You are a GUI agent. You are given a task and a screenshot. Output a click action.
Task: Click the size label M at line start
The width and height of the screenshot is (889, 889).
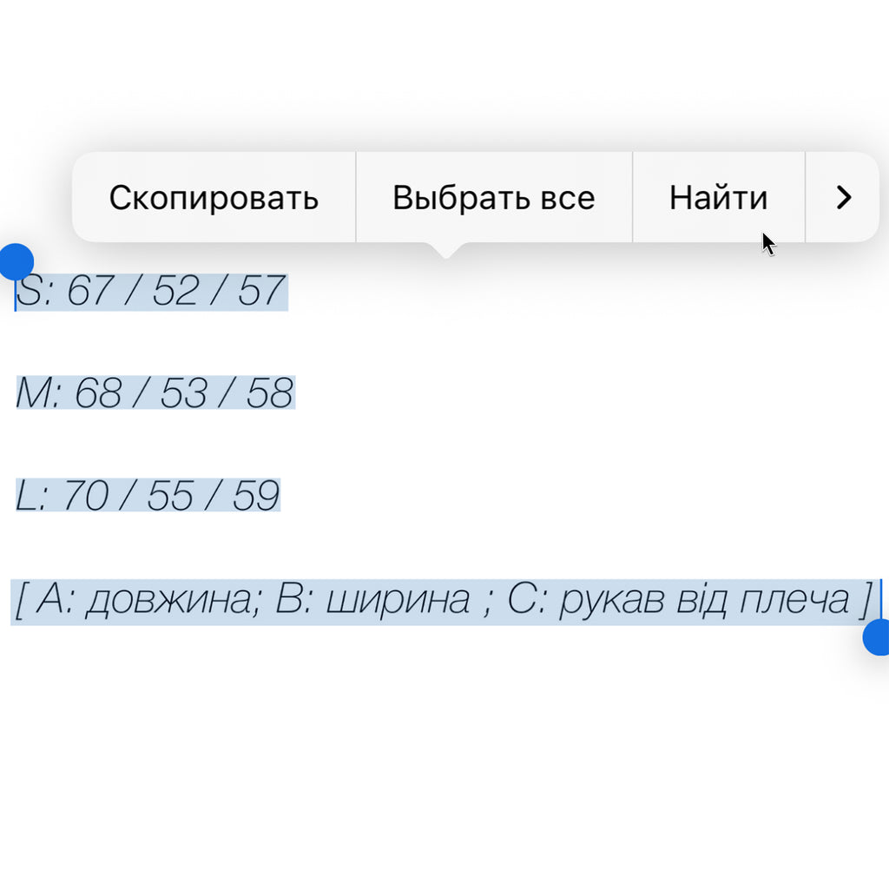tap(33, 394)
